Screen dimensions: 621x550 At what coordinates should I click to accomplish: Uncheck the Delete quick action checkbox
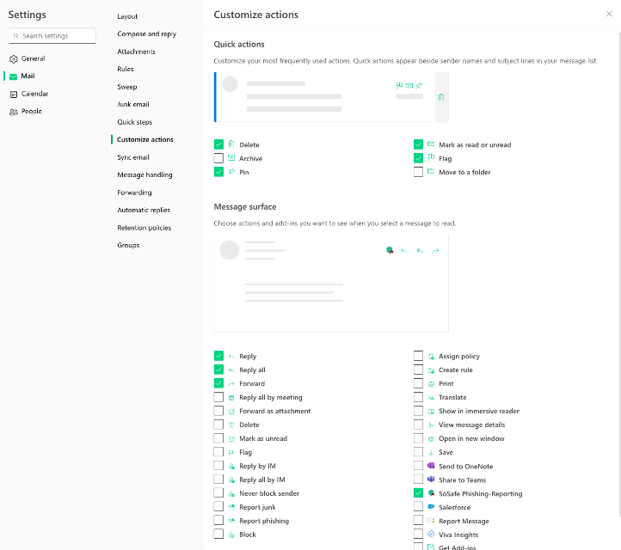pos(218,144)
